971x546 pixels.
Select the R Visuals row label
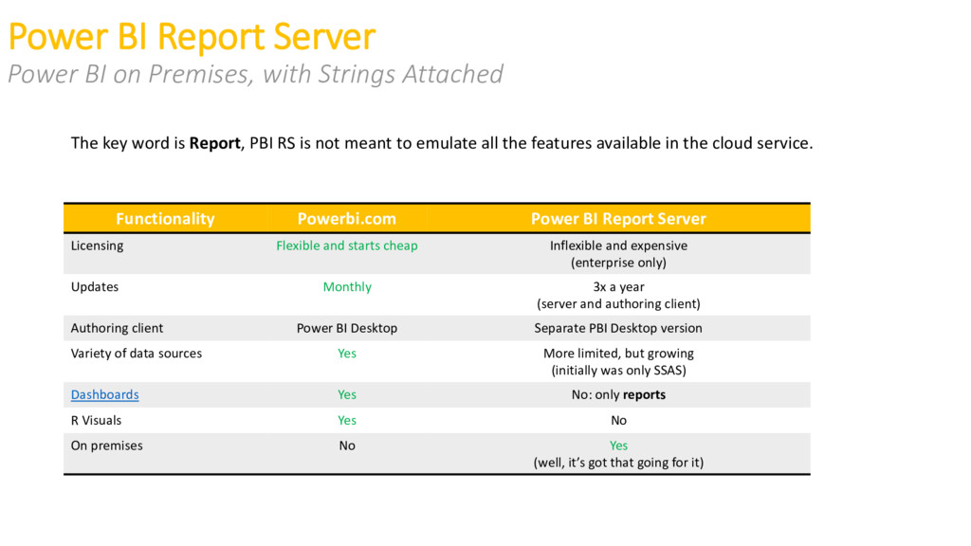96,420
